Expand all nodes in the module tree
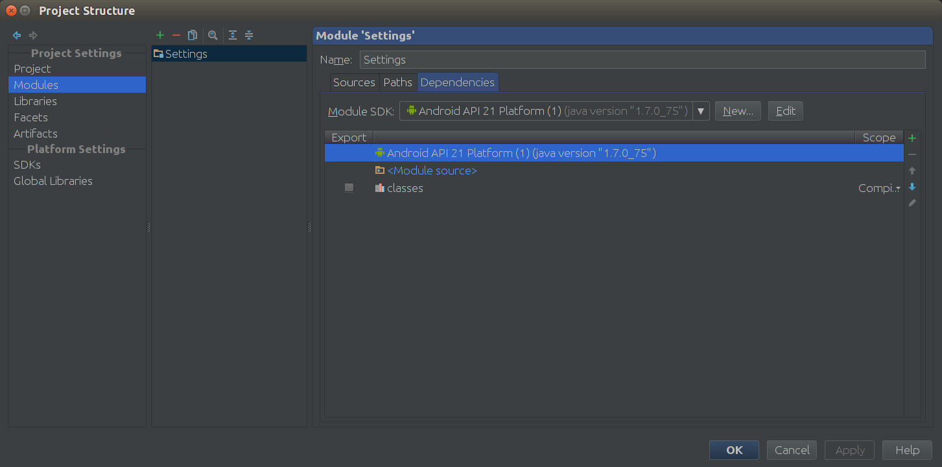The width and height of the screenshot is (942, 467). pyautogui.click(x=232, y=35)
